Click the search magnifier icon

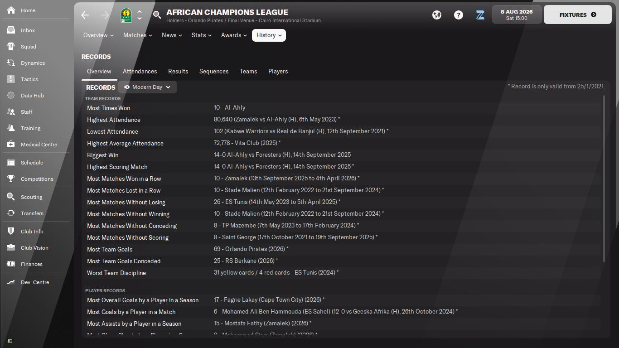(157, 15)
